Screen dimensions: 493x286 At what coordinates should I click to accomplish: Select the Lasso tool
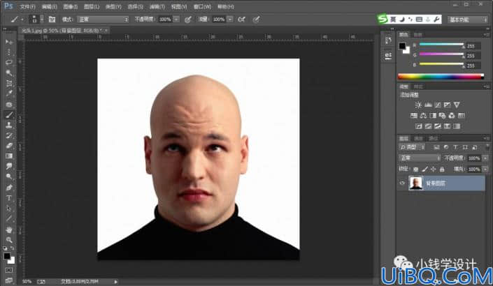(x=9, y=62)
